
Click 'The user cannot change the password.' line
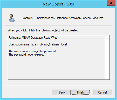[x=33, y=51]
